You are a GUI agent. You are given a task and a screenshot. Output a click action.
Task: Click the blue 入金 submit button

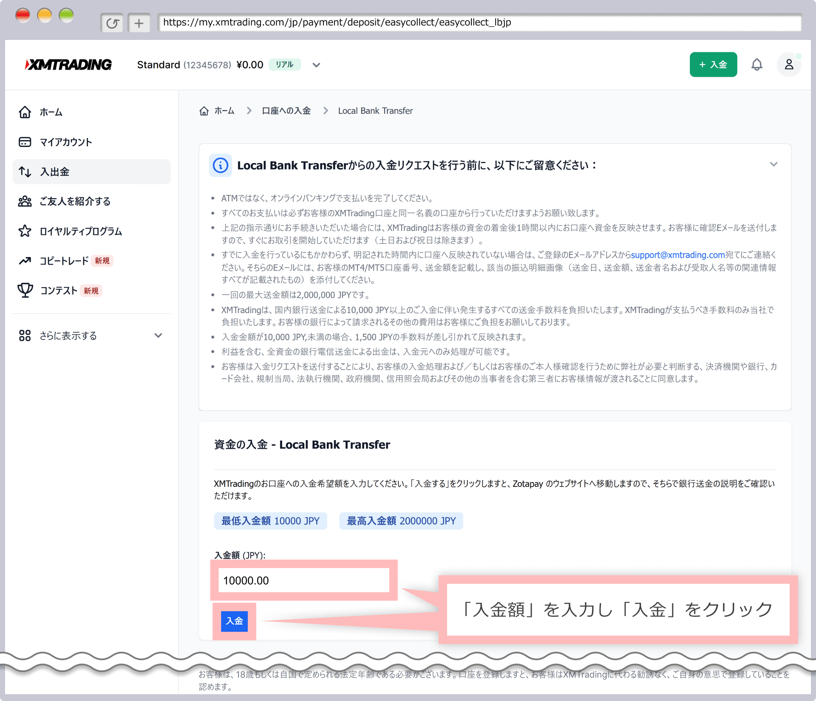(x=234, y=621)
